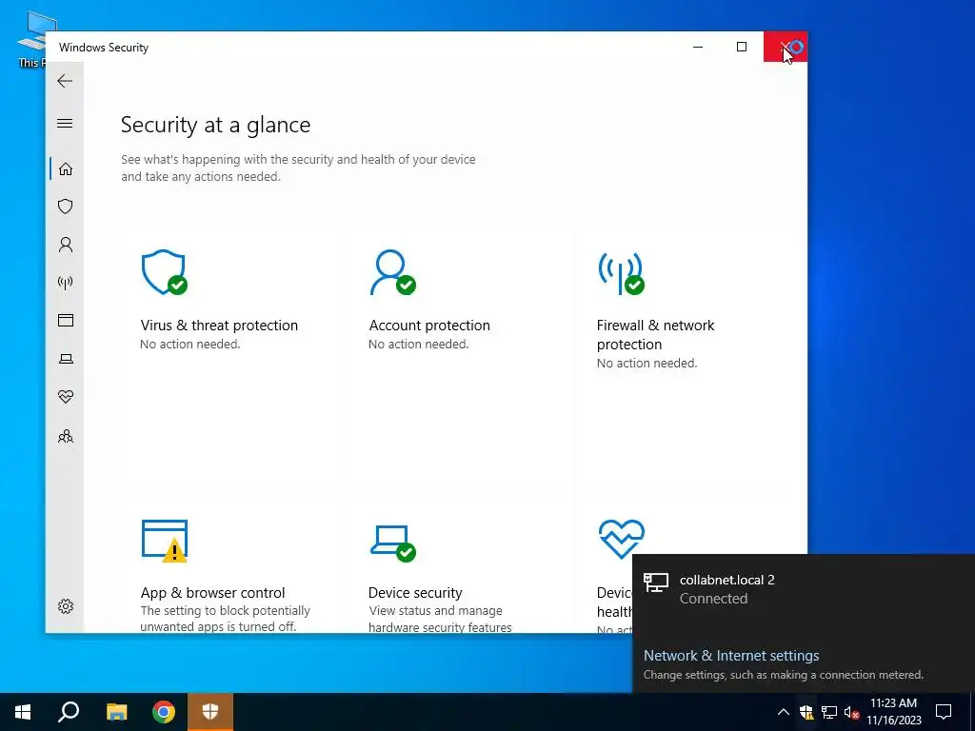The width and height of the screenshot is (975, 731).
Task: Open Virus & threat protection heading
Action: [x=219, y=326]
